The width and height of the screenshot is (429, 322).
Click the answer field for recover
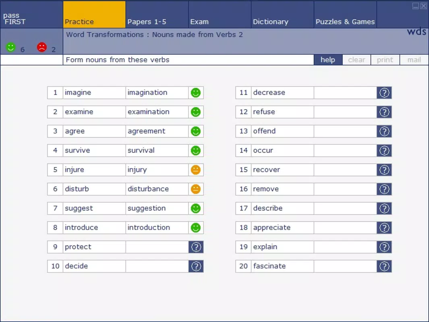pyautogui.click(x=345, y=170)
